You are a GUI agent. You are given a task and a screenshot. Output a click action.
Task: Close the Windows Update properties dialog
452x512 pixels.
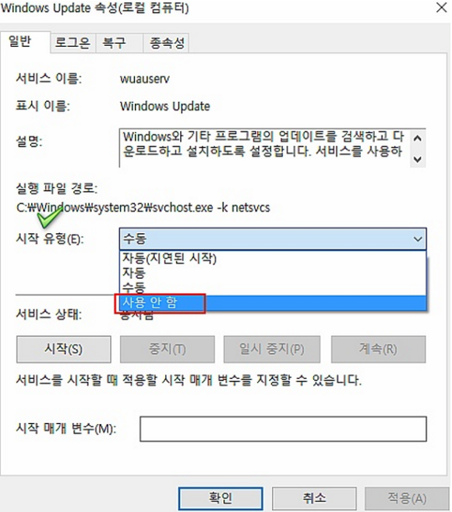pos(442,7)
